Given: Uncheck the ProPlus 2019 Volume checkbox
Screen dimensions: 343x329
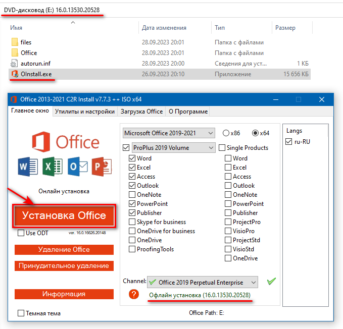Looking at the screenshot, I should [126, 148].
